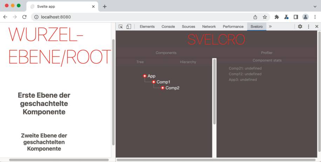This screenshot has width=321, height=162.
Task: Click the Component stats heading
Action: coord(267,60)
